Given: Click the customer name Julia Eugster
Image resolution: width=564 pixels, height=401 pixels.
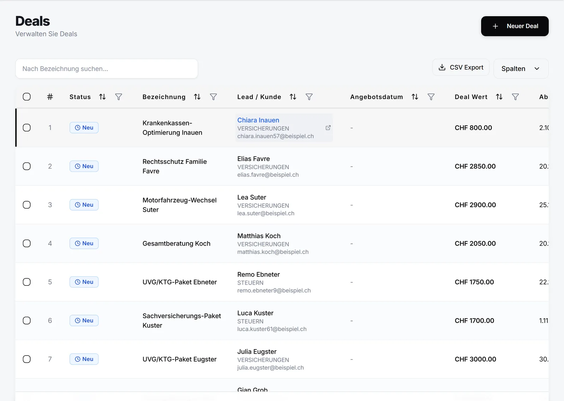Looking at the screenshot, I should coord(257,352).
